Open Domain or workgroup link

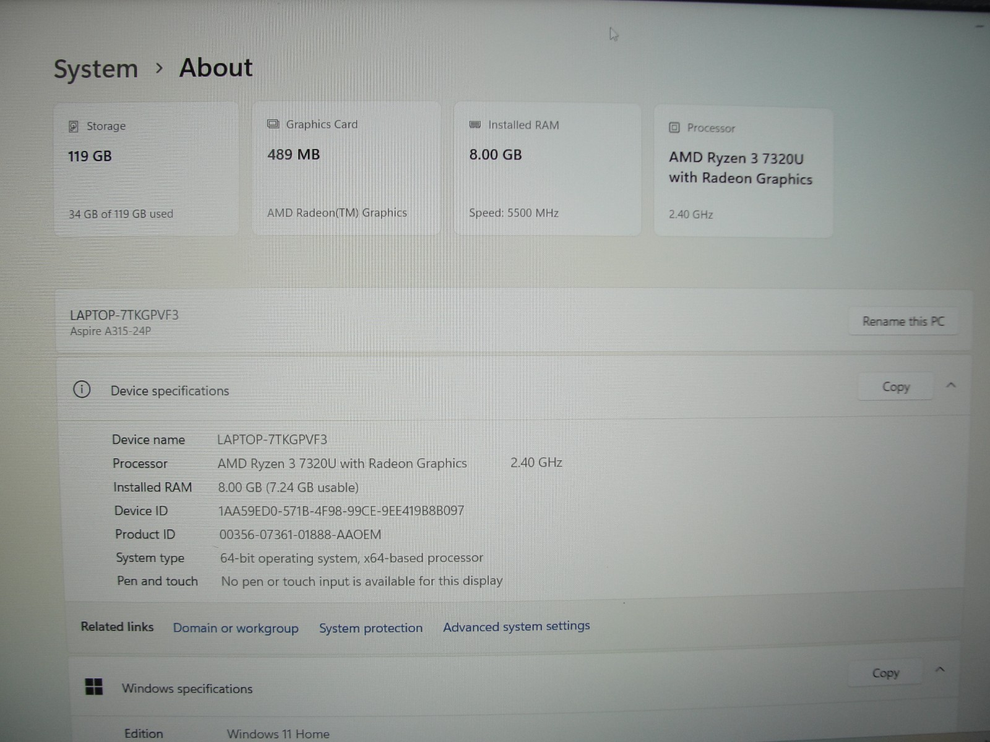point(236,628)
